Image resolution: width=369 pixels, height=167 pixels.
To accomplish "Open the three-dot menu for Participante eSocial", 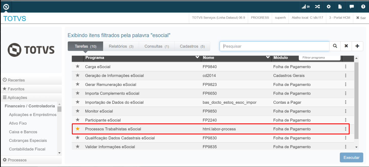I will tap(345, 120).
